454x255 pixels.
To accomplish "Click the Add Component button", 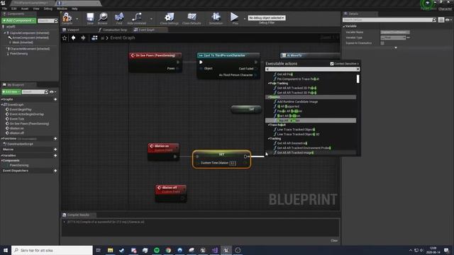I will coord(18,21).
